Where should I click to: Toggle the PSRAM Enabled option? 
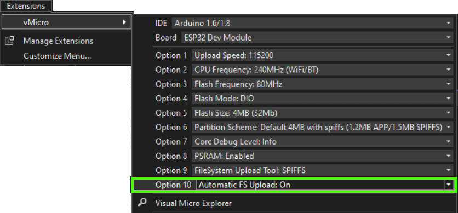point(323,156)
